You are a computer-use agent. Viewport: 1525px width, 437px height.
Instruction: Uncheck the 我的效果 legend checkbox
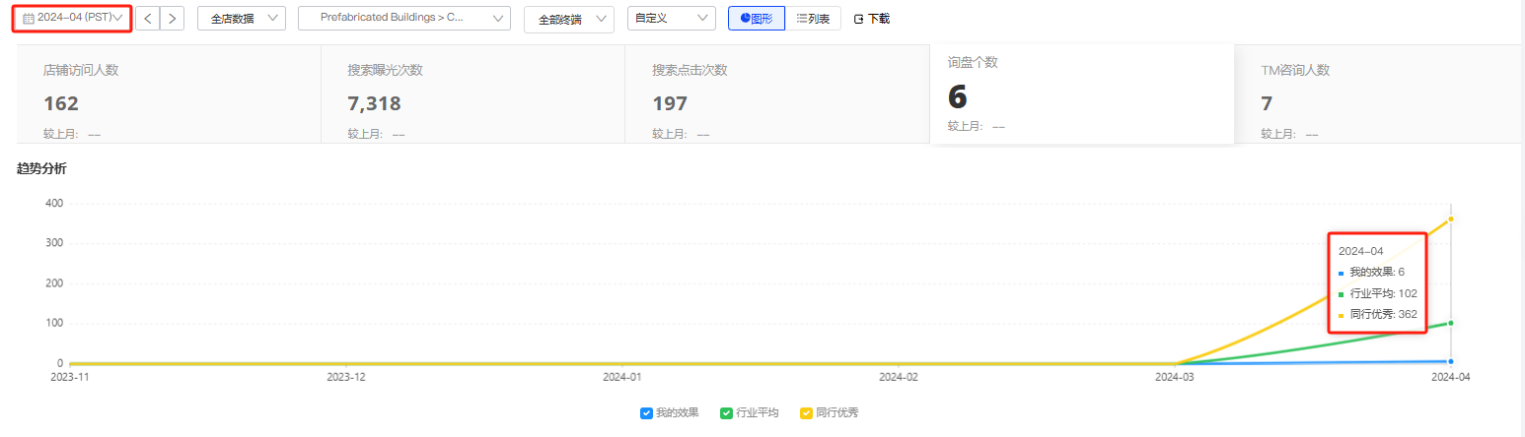coord(646,413)
